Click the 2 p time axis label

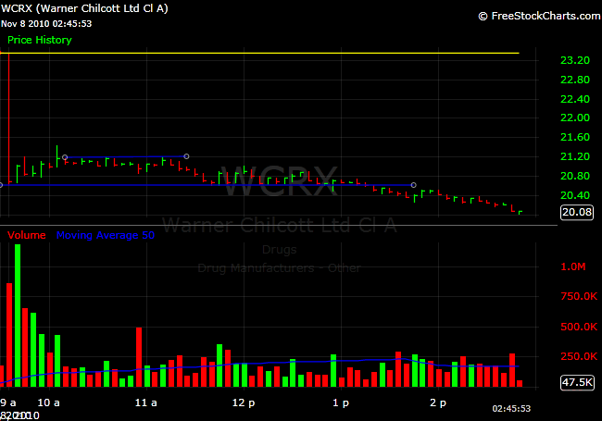coord(438,403)
